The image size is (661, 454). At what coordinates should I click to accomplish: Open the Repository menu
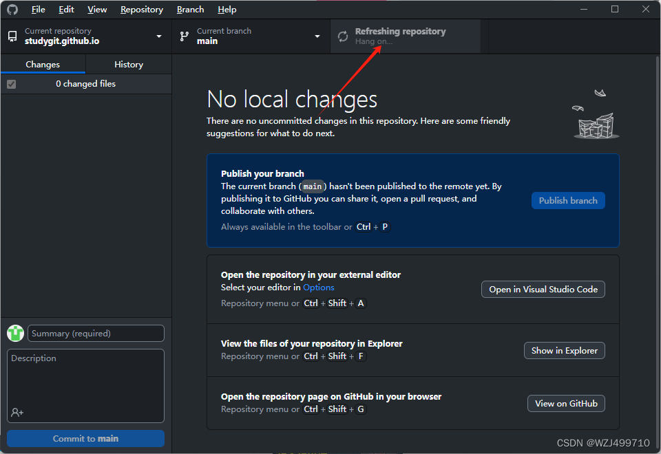[142, 9]
